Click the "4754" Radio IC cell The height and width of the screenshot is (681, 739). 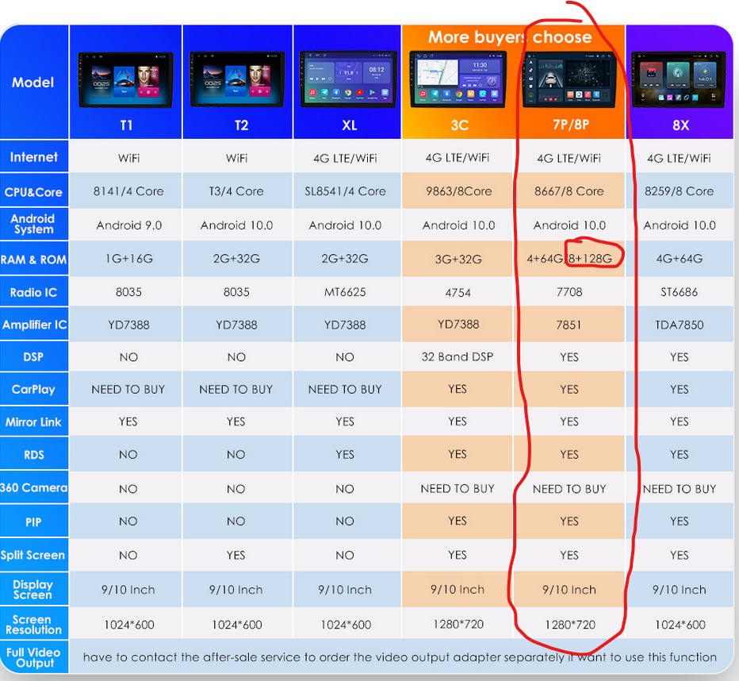coord(458,293)
